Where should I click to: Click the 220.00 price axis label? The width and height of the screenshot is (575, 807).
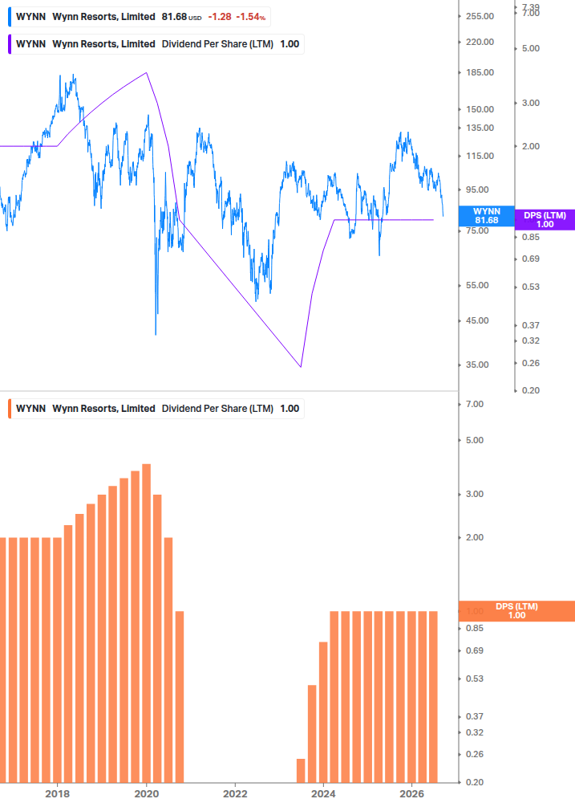click(x=480, y=42)
